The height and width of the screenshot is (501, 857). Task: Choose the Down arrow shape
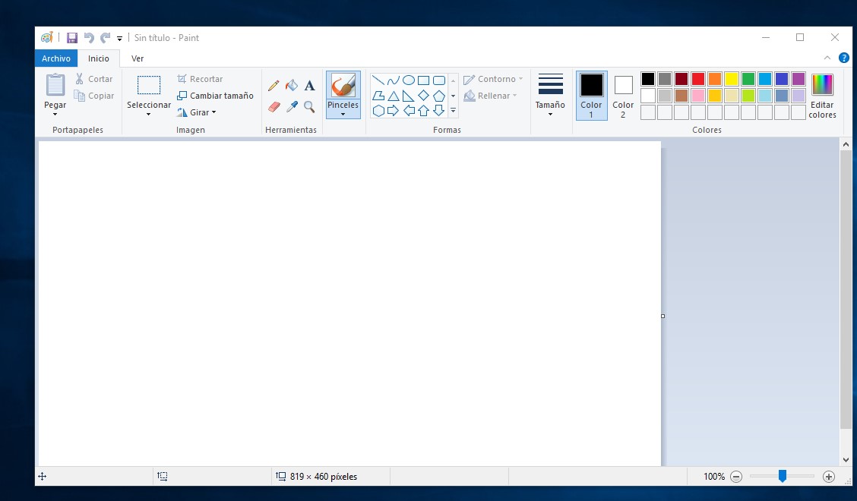[439, 111]
